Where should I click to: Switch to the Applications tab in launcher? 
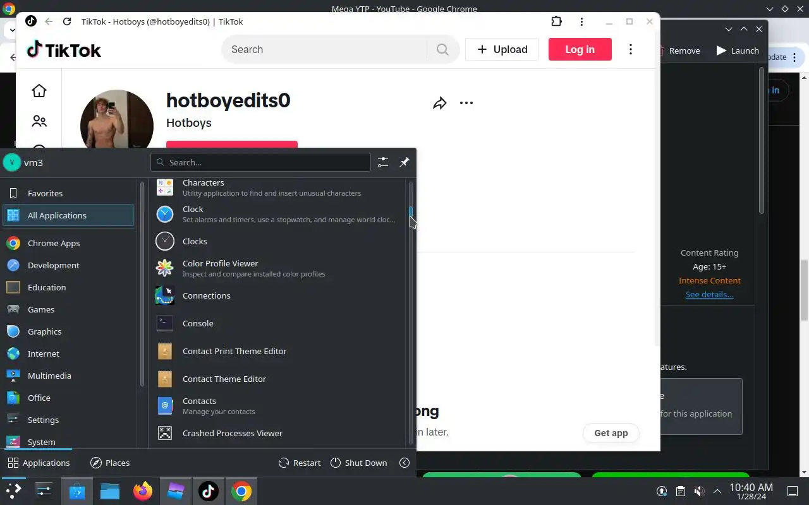point(39,463)
